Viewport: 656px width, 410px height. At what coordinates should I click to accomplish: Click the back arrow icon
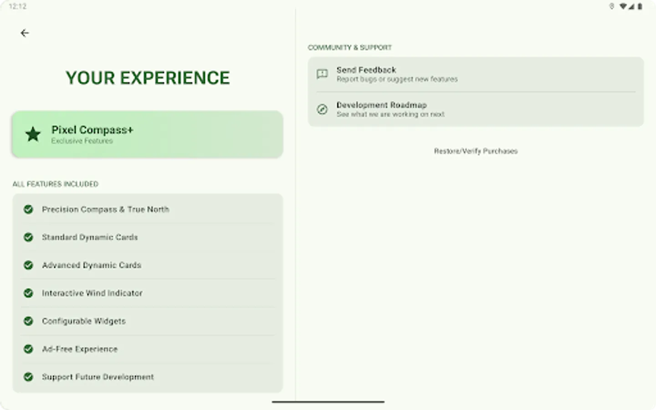(x=25, y=33)
